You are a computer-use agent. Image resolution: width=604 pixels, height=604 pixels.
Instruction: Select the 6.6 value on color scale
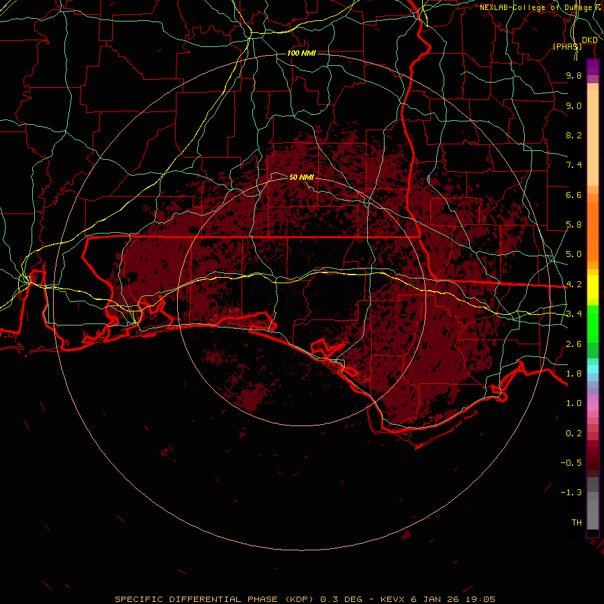pyautogui.click(x=574, y=195)
